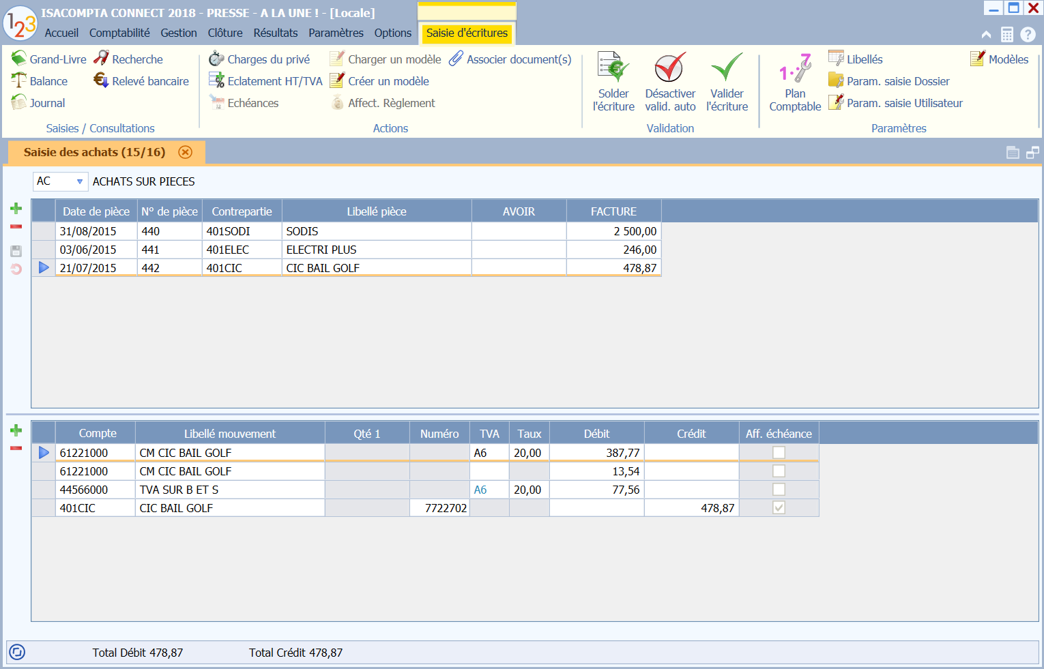Image resolution: width=1044 pixels, height=669 pixels.
Task: Close the Saisie des achats tab
Action: (x=185, y=152)
